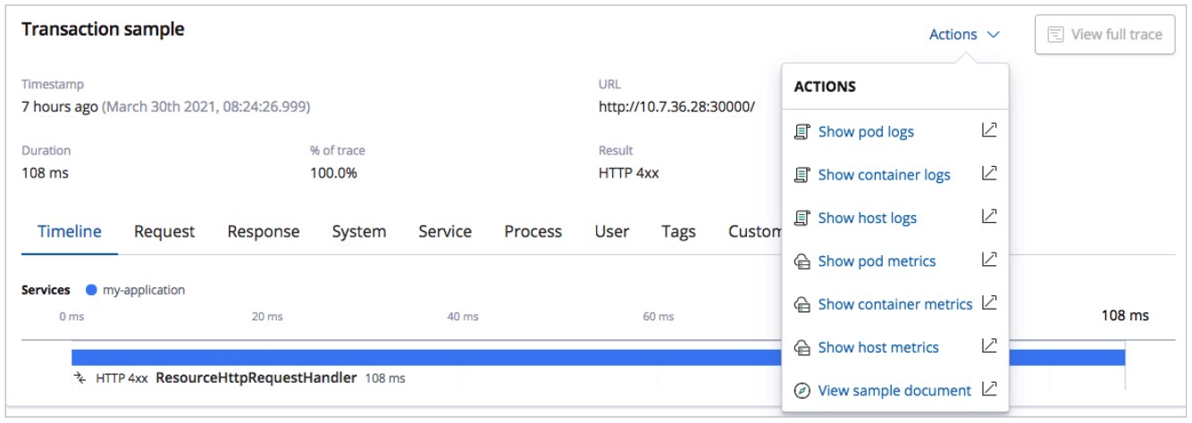Click the 0 ms timeline axis label
The height and width of the screenshot is (423, 1192).
[71, 317]
